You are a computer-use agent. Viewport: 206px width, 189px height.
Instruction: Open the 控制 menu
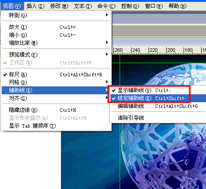coord(130,6)
